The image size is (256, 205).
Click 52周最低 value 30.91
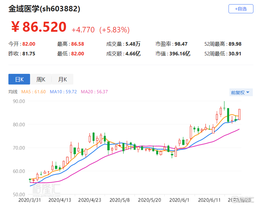pyautogui.click(x=235, y=54)
